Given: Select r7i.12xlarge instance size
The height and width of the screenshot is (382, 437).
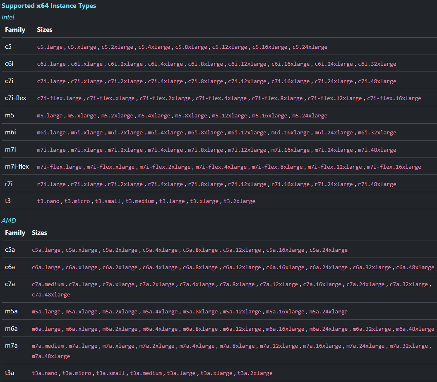Looking at the screenshot, I should [x=247, y=184].
